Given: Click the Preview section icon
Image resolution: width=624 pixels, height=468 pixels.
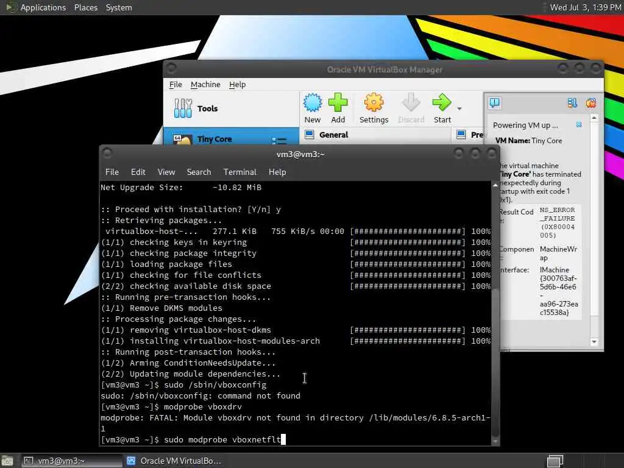Looking at the screenshot, I should tap(461, 135).
